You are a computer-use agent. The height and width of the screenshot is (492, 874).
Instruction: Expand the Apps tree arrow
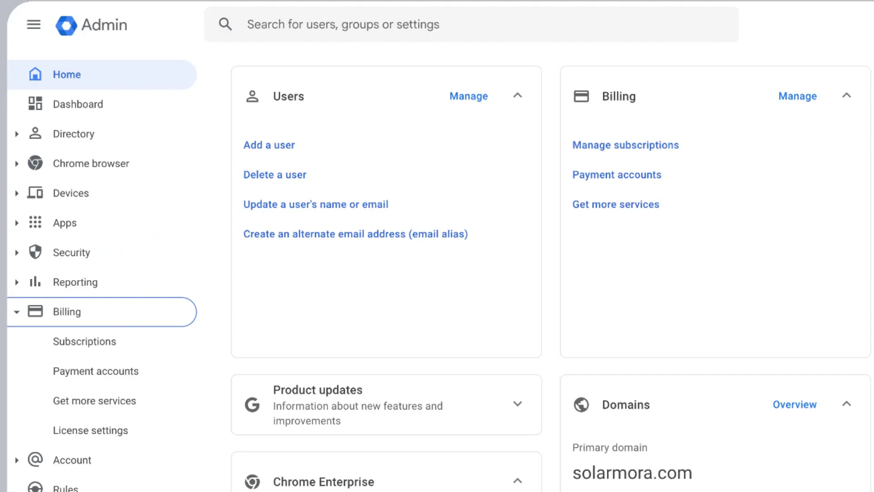[x=17, y=223]
